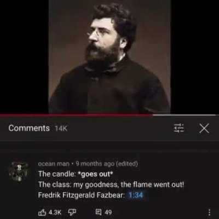Click the 14K comments count

61,129
